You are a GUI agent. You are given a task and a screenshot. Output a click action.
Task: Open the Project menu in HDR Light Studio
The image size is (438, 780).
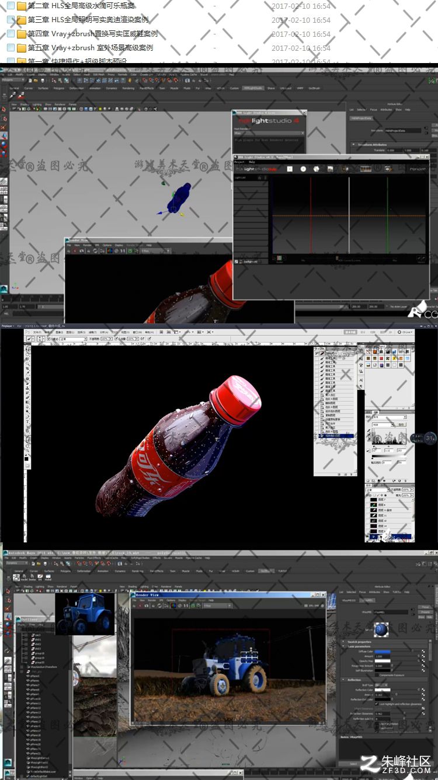[239, 162]
